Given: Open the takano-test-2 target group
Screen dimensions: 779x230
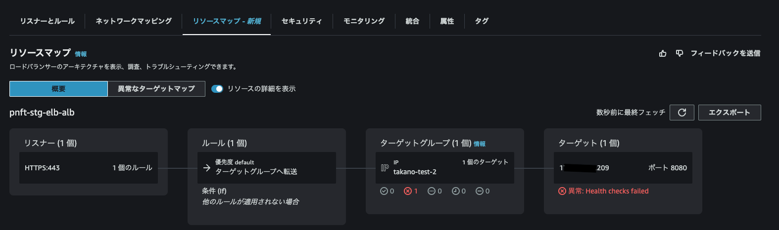Looking at the screenshot, I should click(415, 172).
